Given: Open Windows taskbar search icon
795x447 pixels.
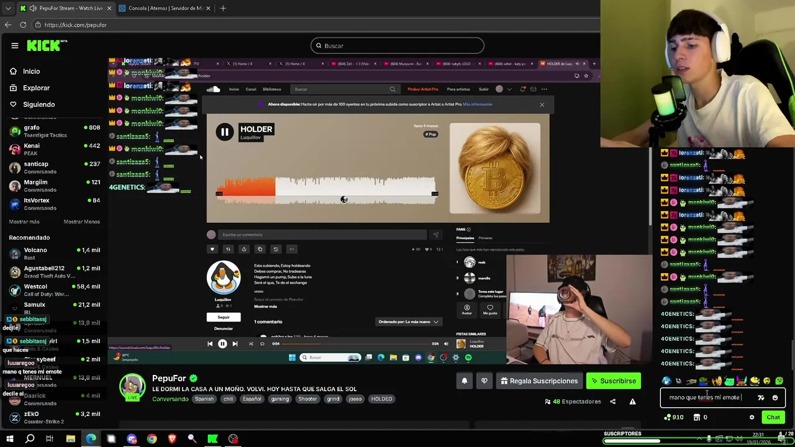Looking at the screenshot, I should click(x=30, y=439).
